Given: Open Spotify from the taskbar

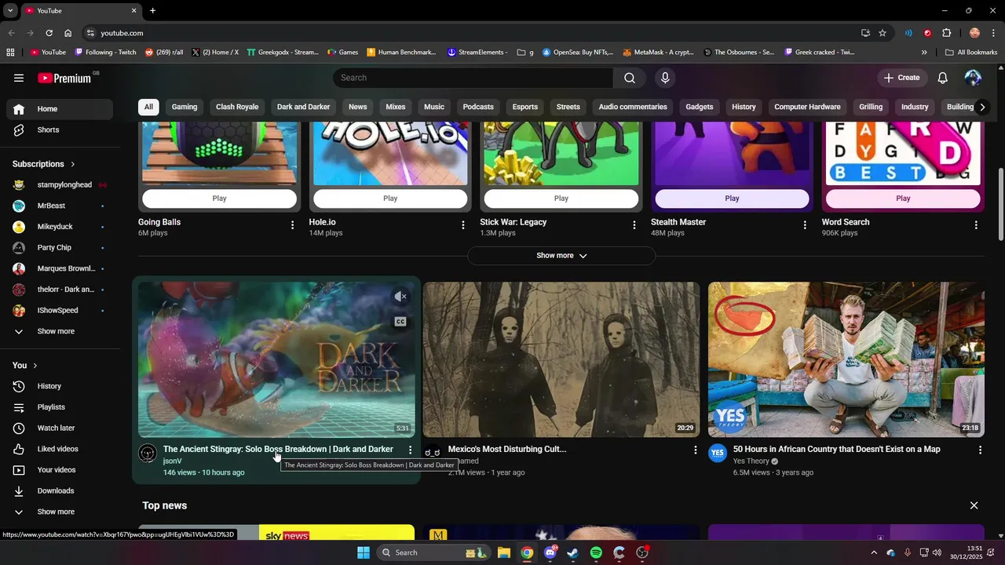Looking at the screenshot, I should tap(596, 552).
